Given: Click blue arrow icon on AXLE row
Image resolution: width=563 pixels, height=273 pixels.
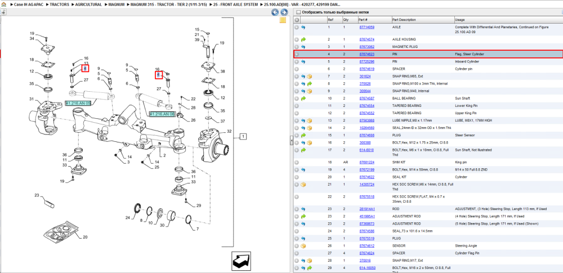Looking at the screenshot, I should click(x=303, y=27).
